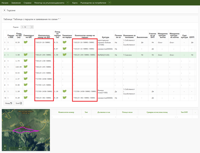Open the Карта menu item
This screenshot has height=153, width=200.
(75, 3)
